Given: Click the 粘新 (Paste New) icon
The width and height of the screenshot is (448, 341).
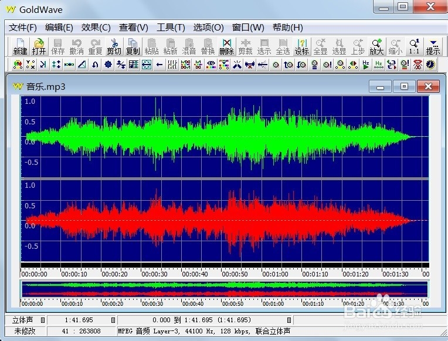Looking at the screenshot, I should [x=170, y=46].
